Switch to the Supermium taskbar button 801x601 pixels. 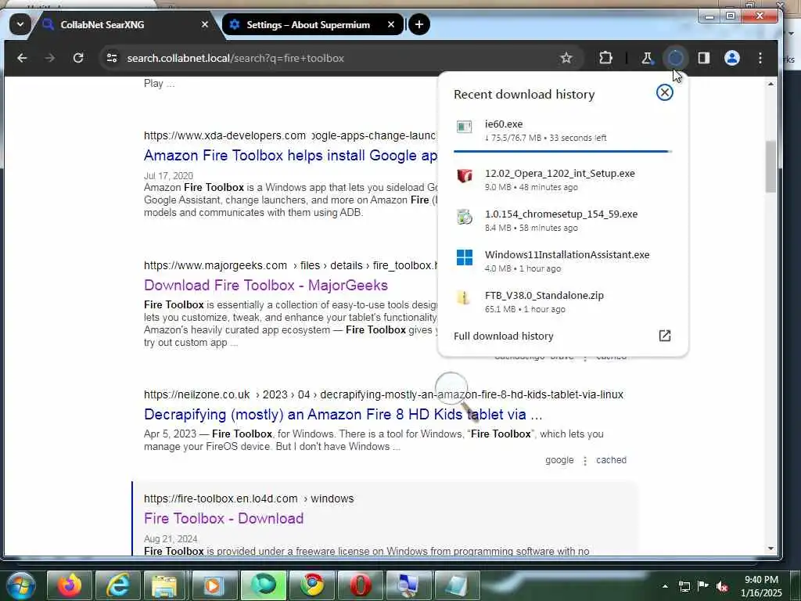263,585
